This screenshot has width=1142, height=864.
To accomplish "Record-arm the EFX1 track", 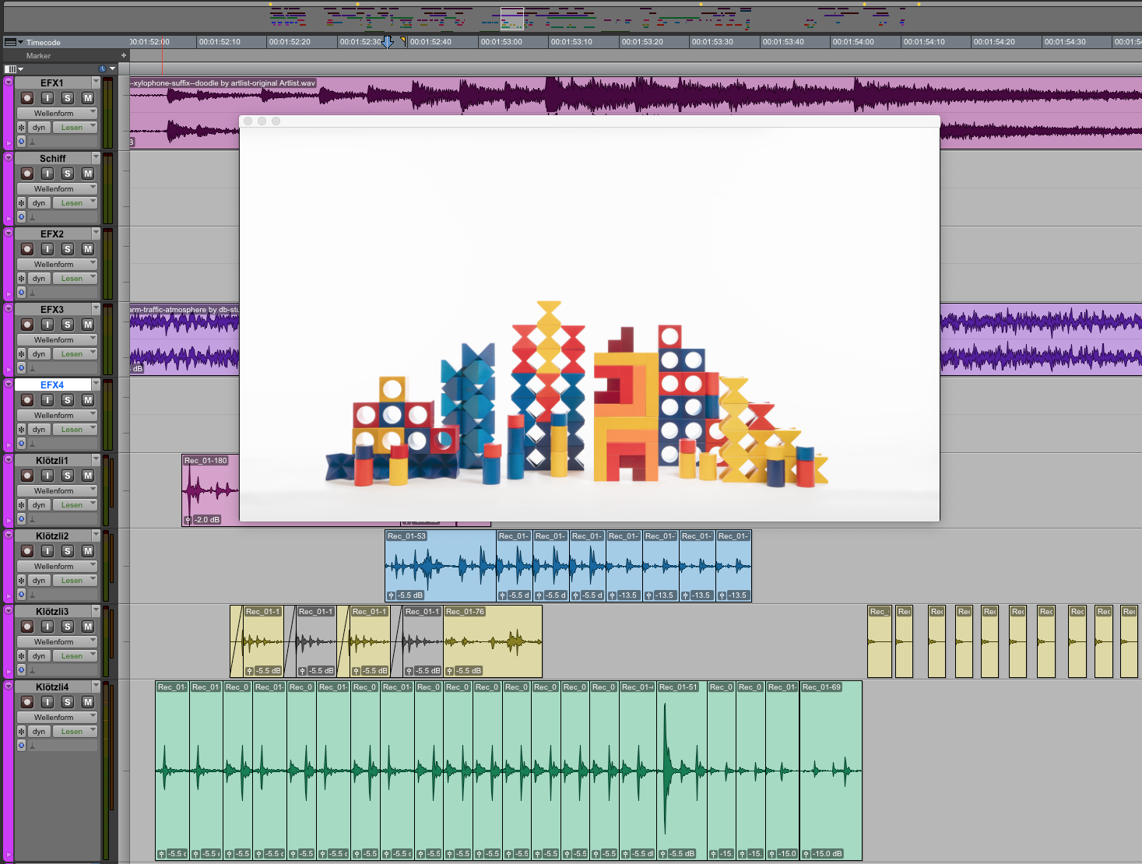I will point(27,98).
